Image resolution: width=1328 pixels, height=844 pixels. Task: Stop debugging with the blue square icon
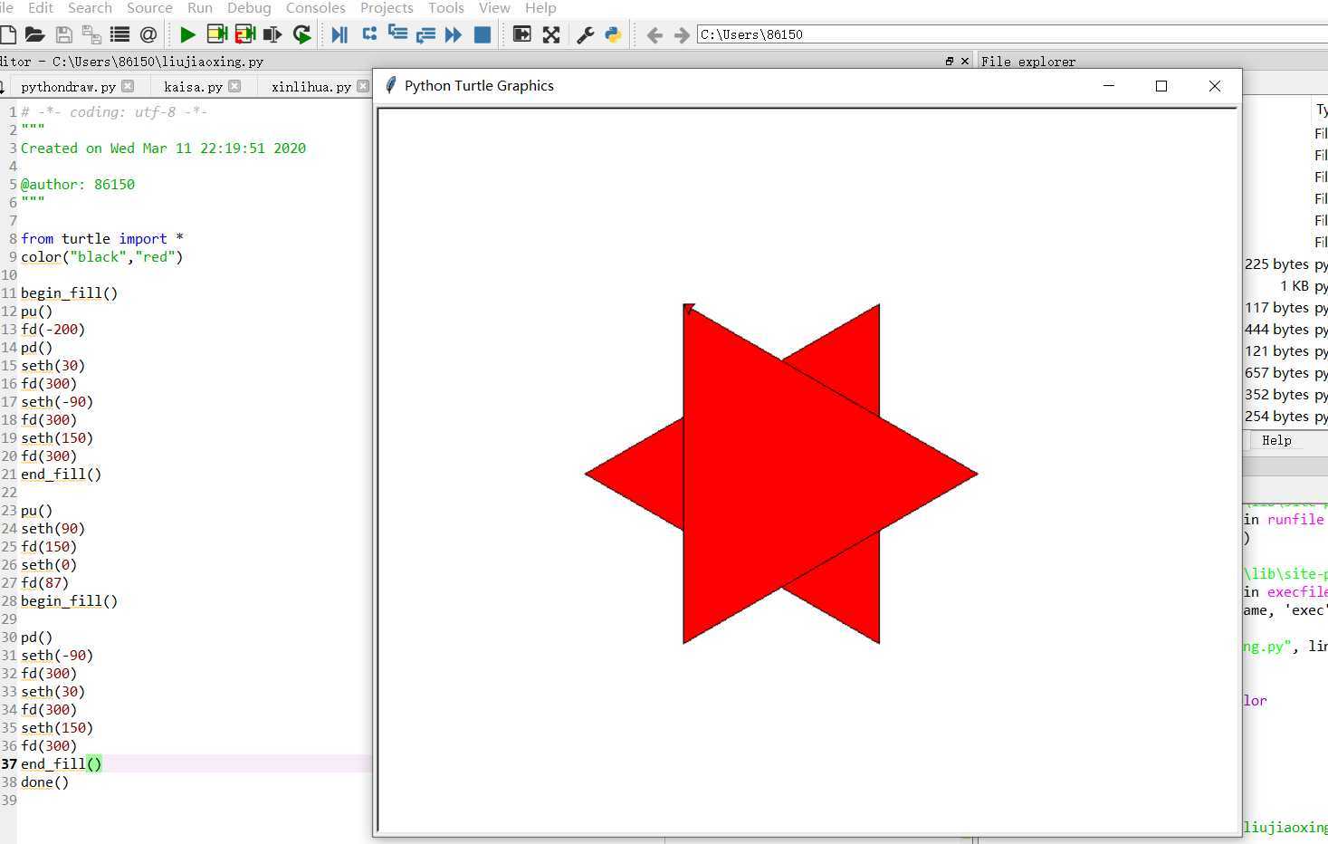tap(482, 34)
